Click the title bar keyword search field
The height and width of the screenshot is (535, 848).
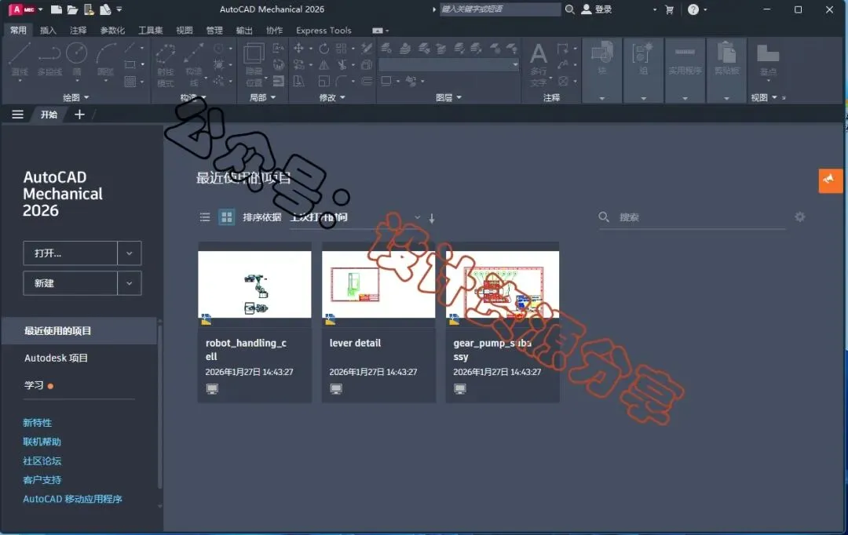[x=500, y=9]
